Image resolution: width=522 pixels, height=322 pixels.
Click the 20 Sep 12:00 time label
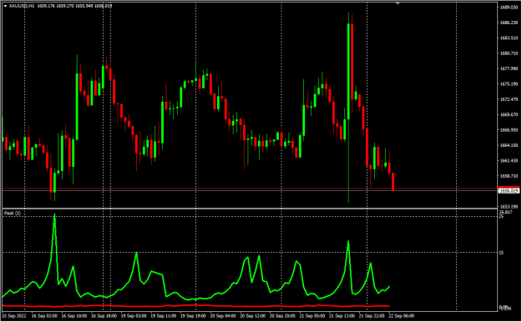click(253, 315)
